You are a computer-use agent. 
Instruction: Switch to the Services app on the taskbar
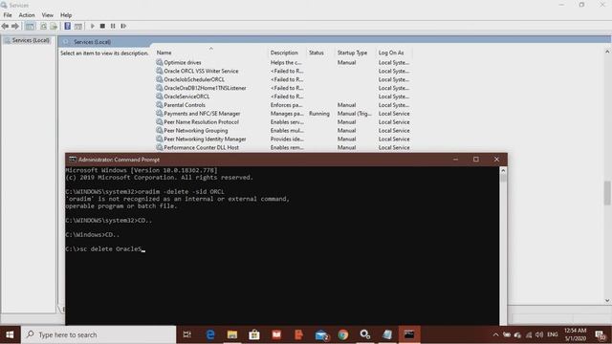365,334
